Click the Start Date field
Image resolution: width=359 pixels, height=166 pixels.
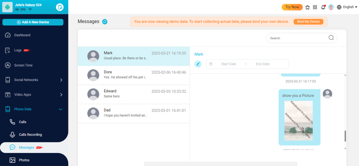coord(228,64)
